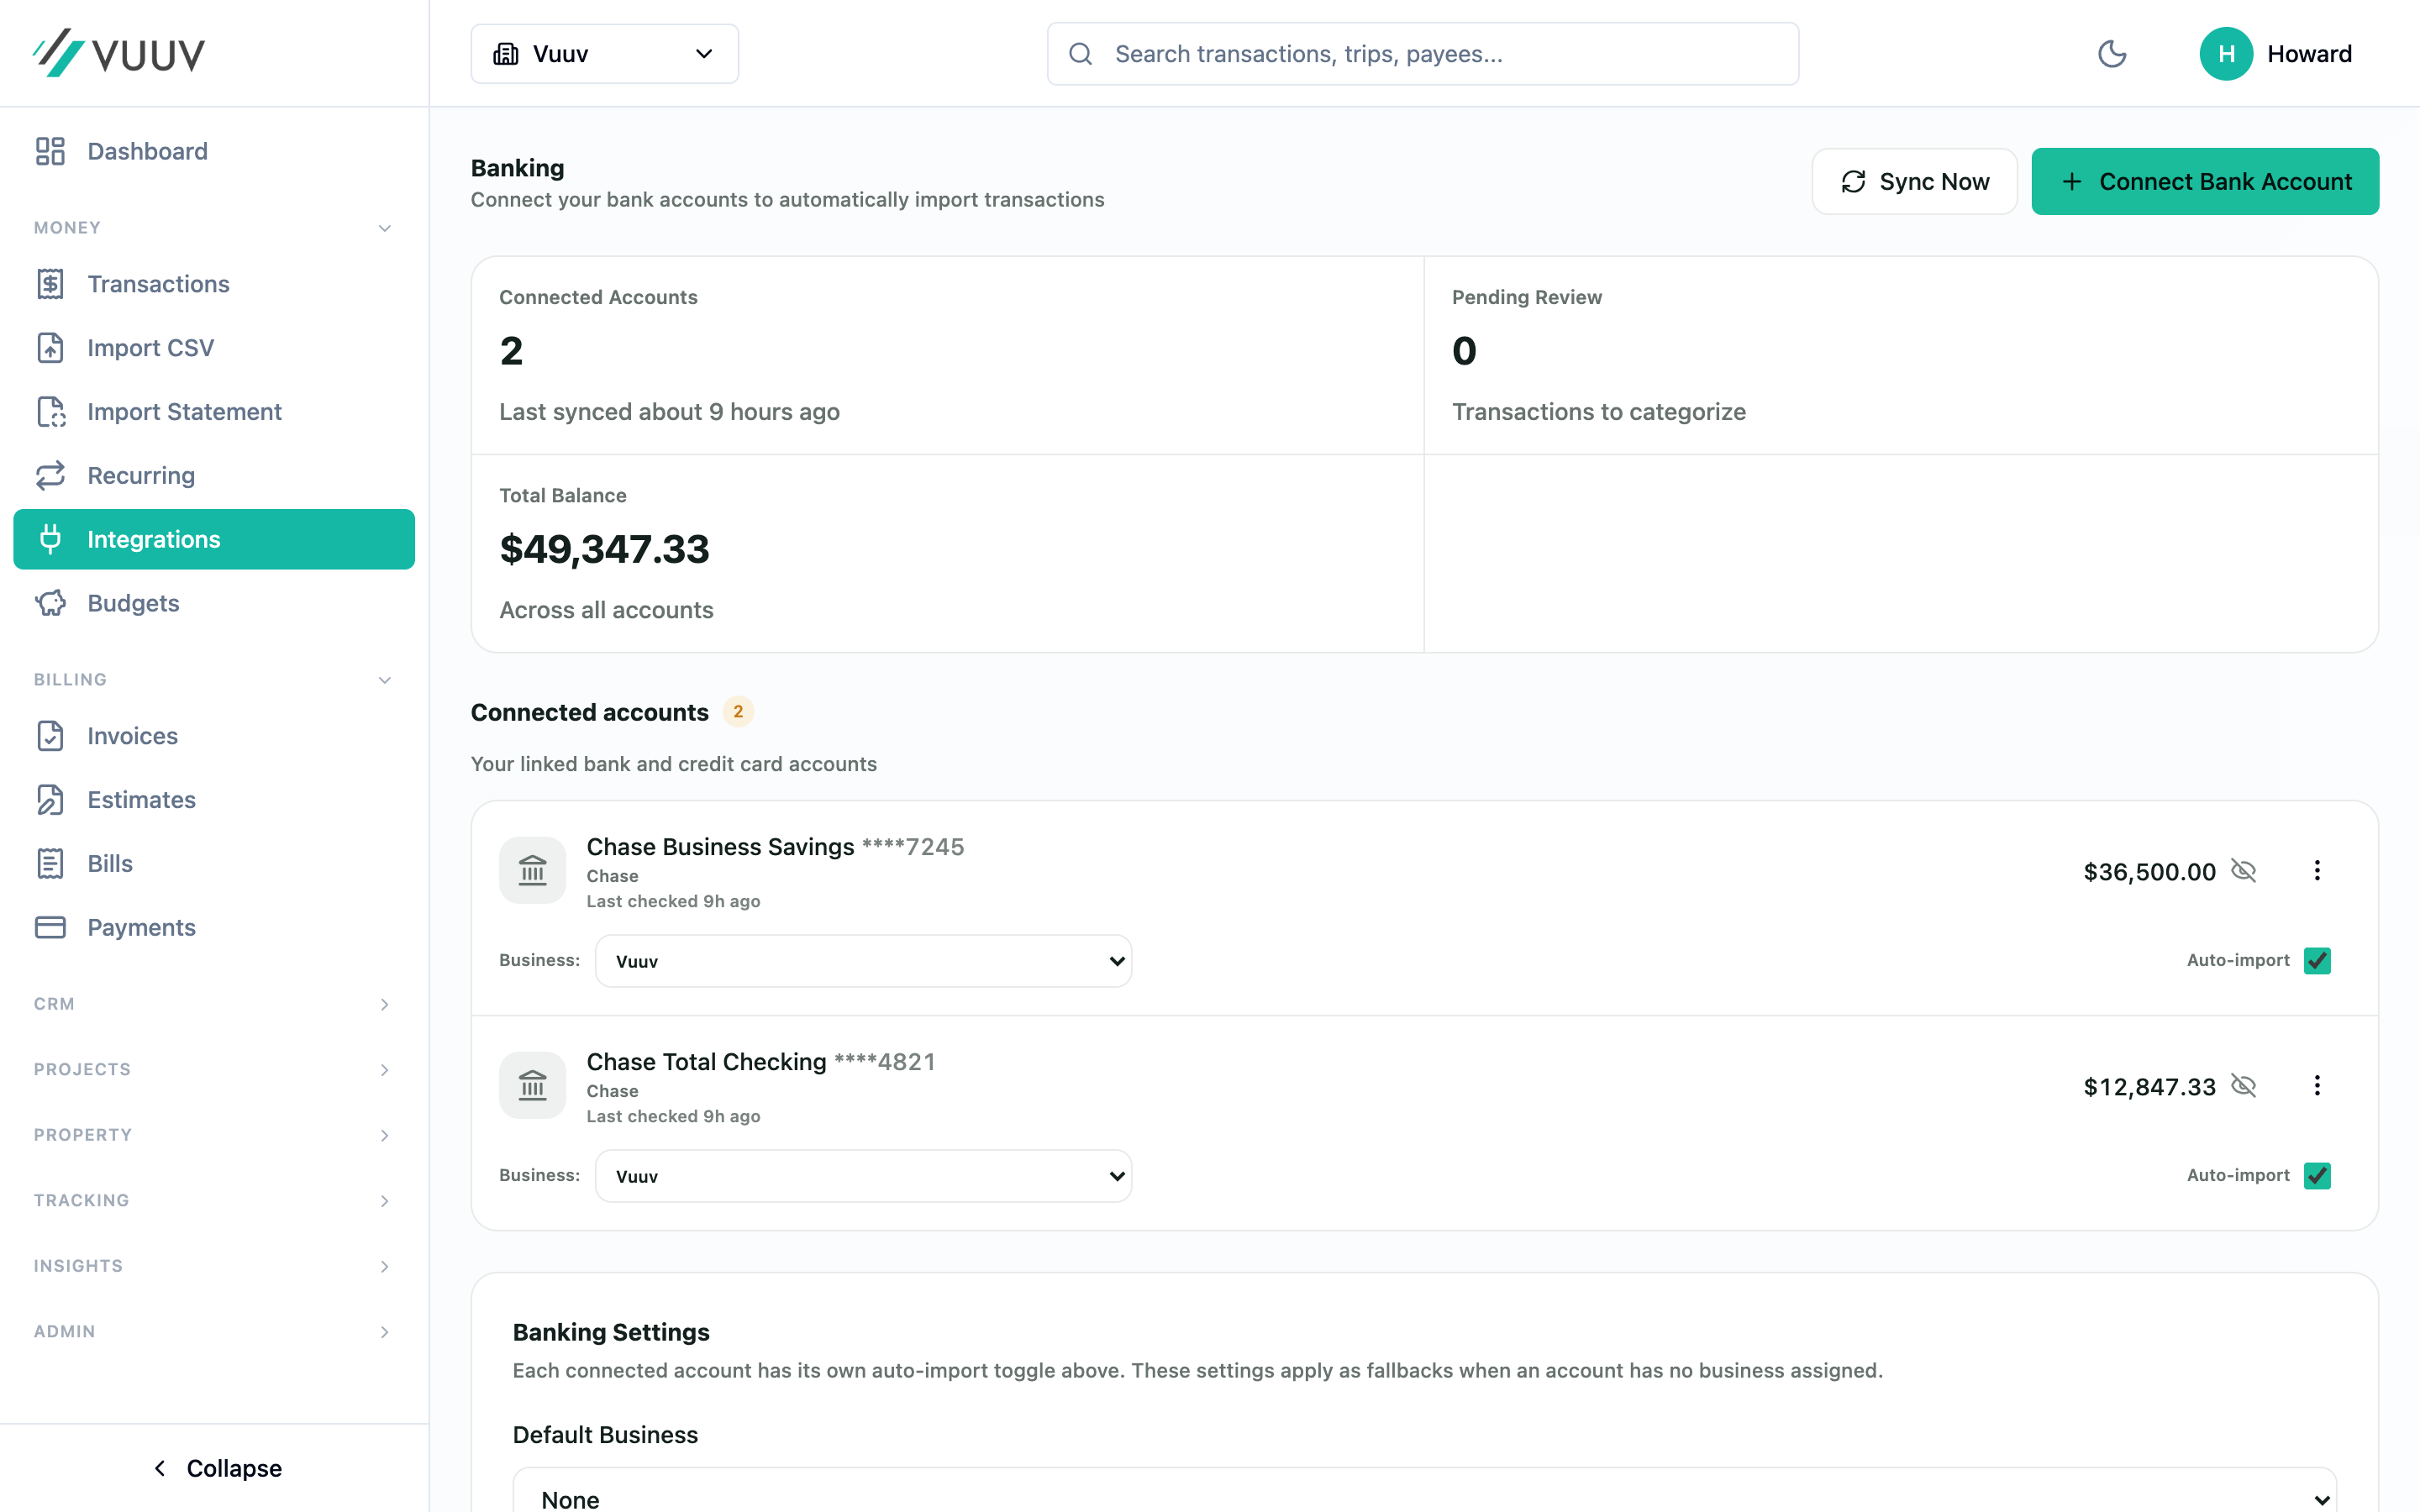Click the $49,347.33 total balance

[604, 549]
